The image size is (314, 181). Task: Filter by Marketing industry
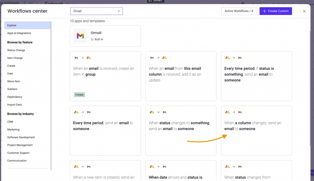click(x=13, y=130)
